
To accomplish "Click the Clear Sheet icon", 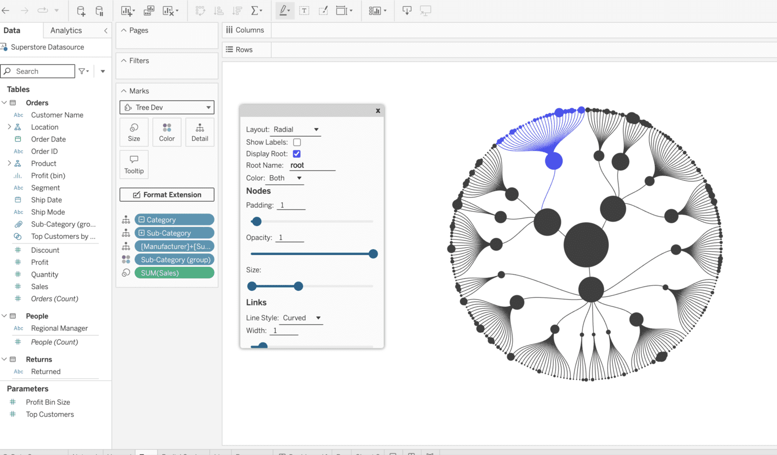I will [x=167, y=10].
